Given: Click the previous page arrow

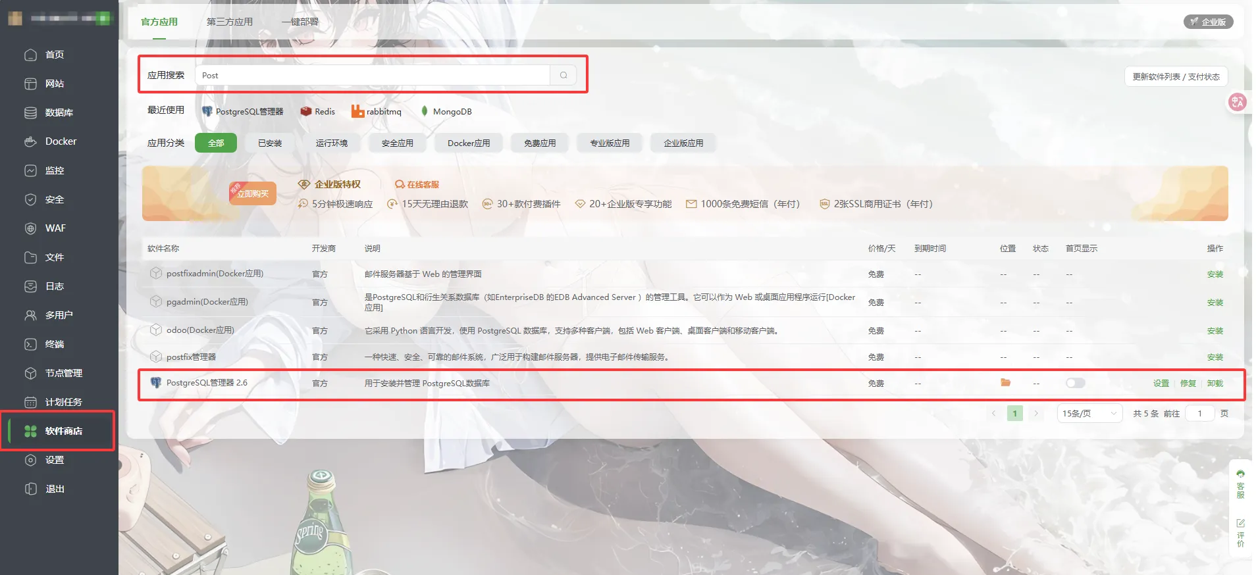Looking at the screenshot, I should click(x=994, y=413).
